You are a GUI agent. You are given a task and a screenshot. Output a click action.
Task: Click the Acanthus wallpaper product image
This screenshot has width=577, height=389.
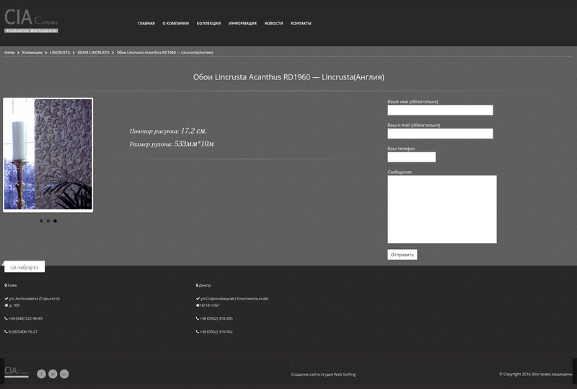[48, 154]
